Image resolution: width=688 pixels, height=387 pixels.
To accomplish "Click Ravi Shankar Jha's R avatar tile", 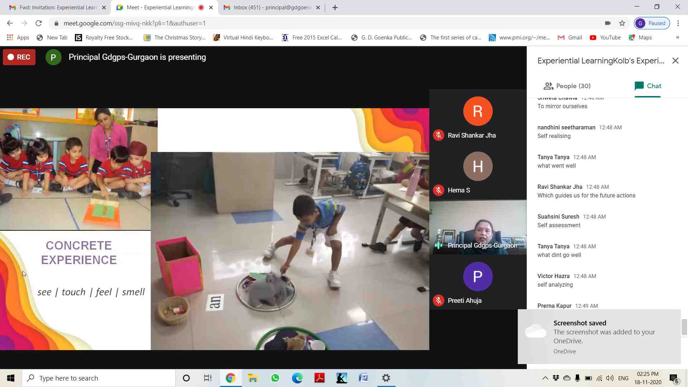I will pyautogui.click(x=478, y=111).
